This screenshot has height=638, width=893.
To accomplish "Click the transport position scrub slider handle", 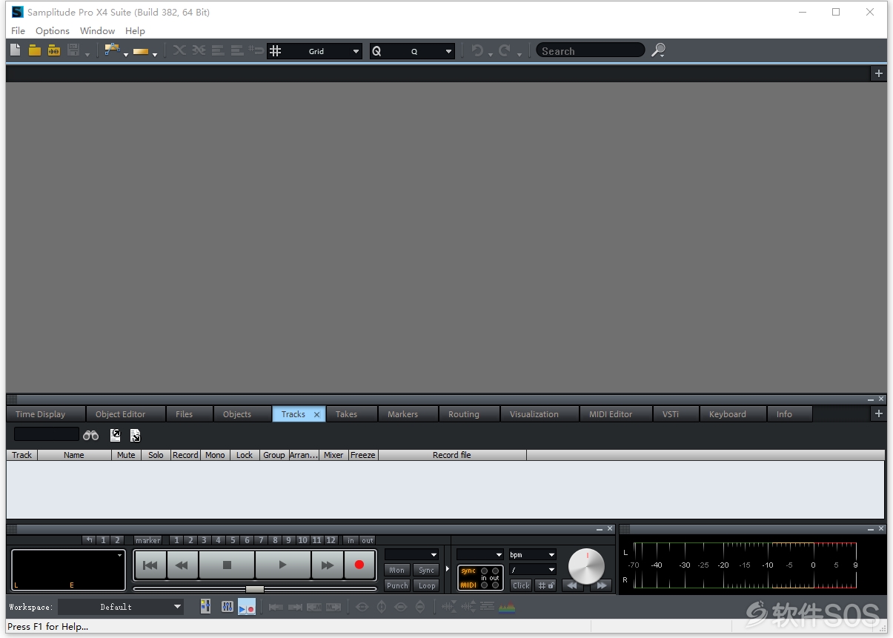I will tap(254, 589).
